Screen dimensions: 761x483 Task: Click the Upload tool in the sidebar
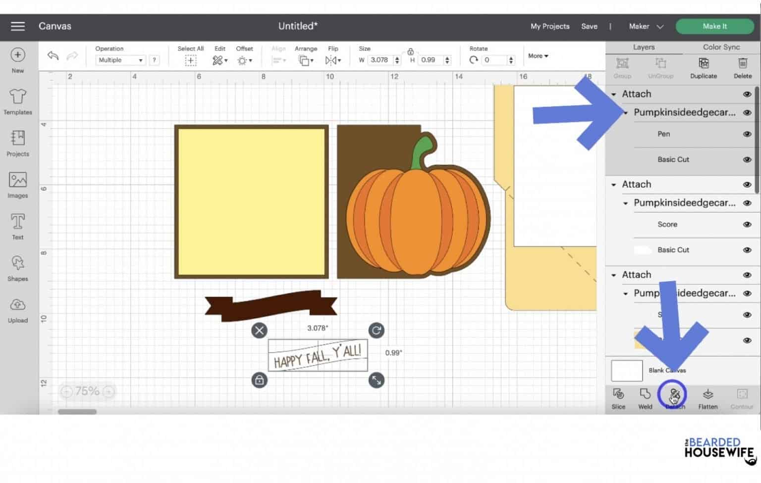pos(17,309)
